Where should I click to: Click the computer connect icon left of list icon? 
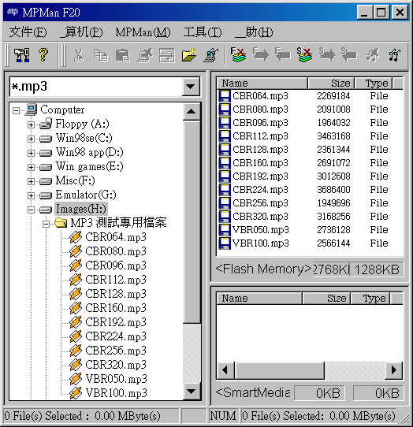coord(145,55)
